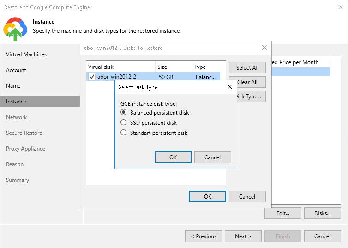Click Select All in Disks To Restore
This screenshot has height=248, width=348.
click(x=247, y=68)
